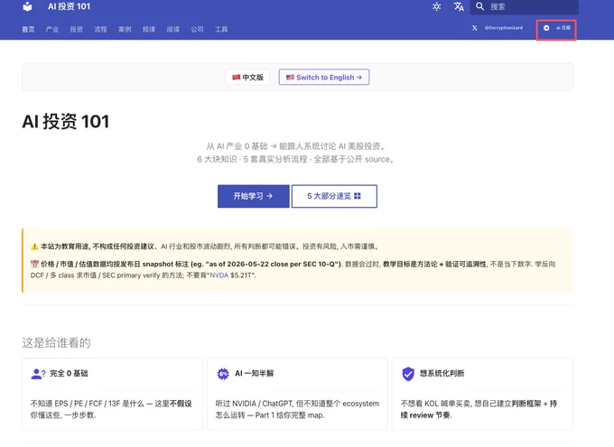The height and width of the screenshot is (447, 614).
Task: Open the 公司 navigation tab
Action: [197, 30]
